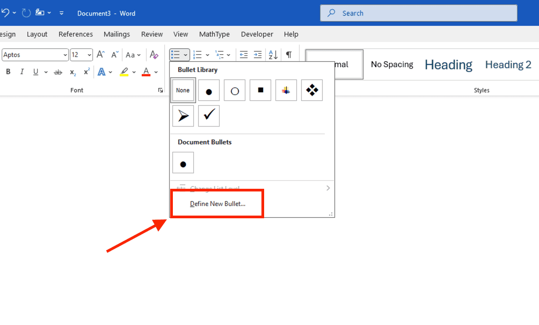Click the Numbering list icon
This screenshot has width=539, height=325.
point(198,55)
